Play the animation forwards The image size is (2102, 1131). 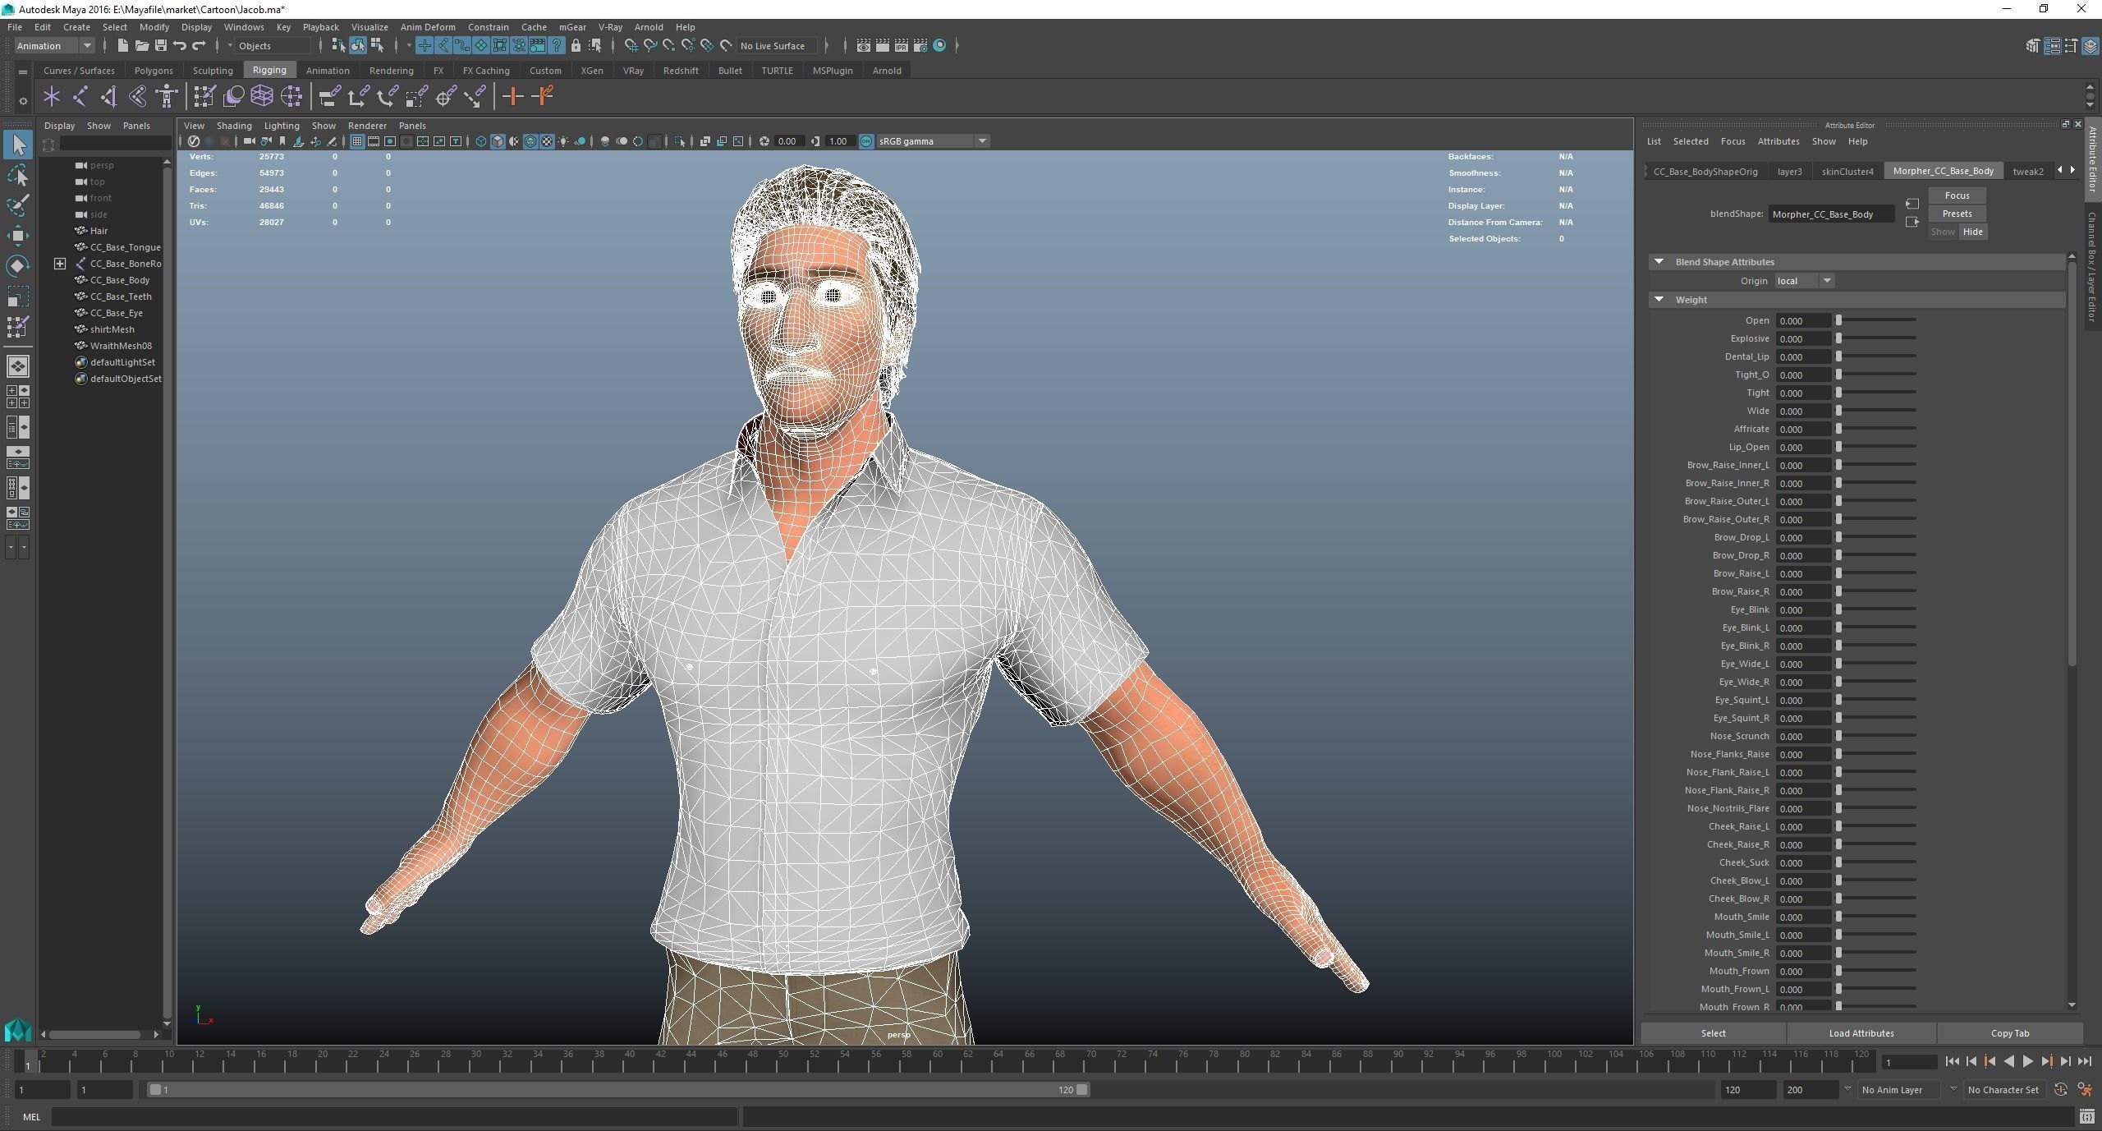2027,1062
